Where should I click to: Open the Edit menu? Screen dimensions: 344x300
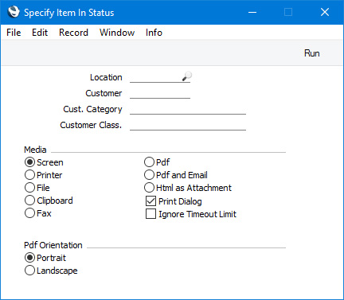coord(40,33)
